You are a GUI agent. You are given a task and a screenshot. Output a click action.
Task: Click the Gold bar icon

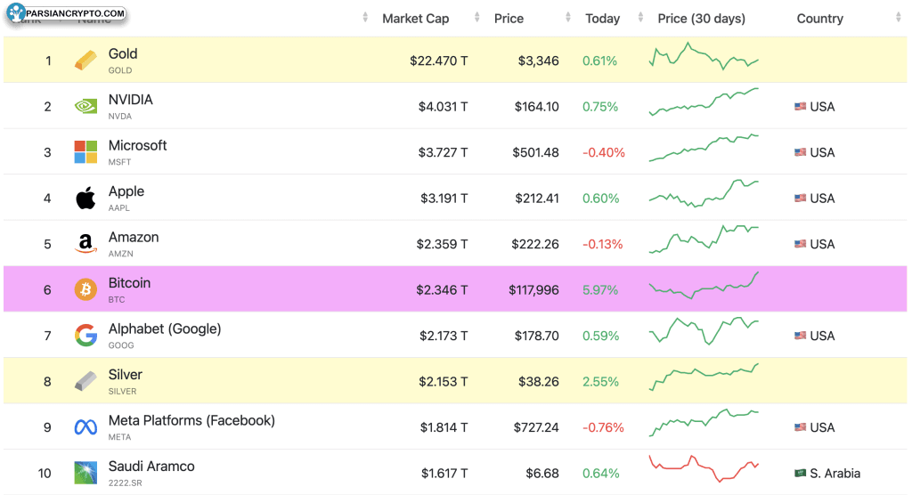click(x=85, y=61)
